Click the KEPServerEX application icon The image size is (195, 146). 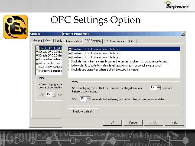[15, 27]
